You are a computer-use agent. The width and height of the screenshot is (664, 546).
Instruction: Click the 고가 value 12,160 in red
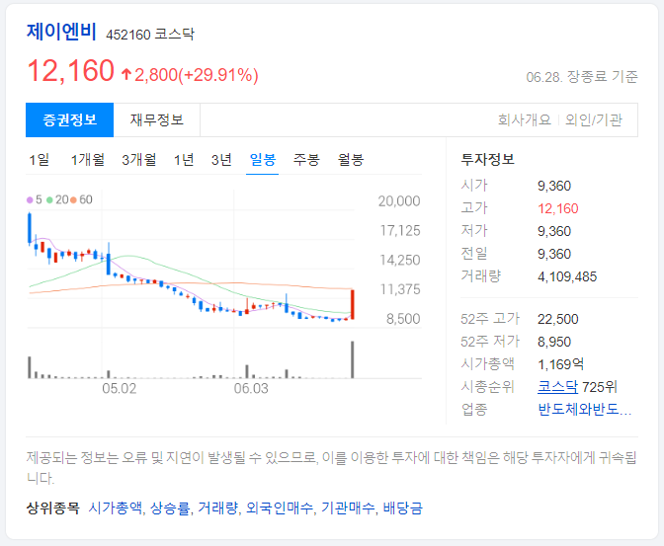[x=557, y=208]
